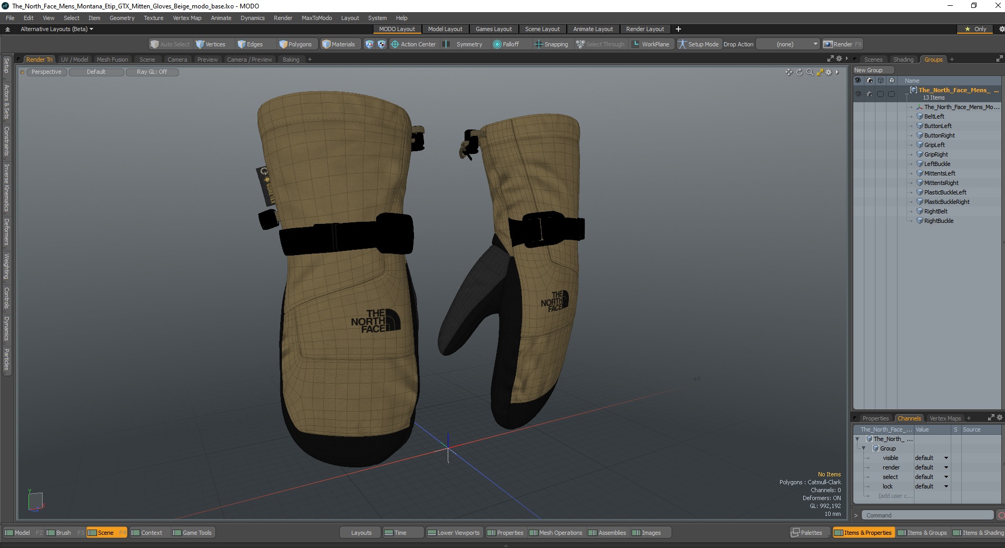Open WorkPlane options
This screenshot has width=1005, height=548.
[x=651, y=44]
